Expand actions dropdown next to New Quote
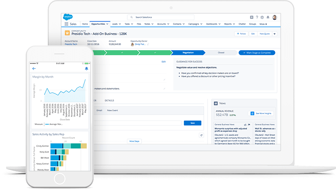 pos(275,34)
